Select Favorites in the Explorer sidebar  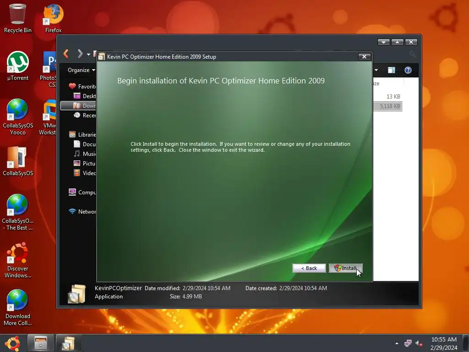click(82, 86)
